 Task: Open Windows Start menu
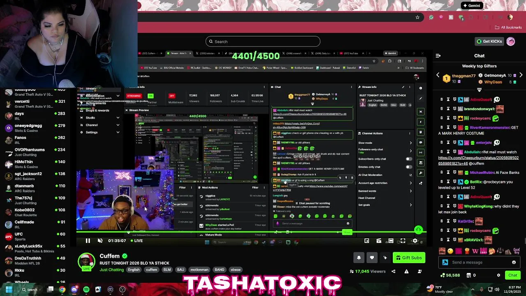tap(9, 289)
